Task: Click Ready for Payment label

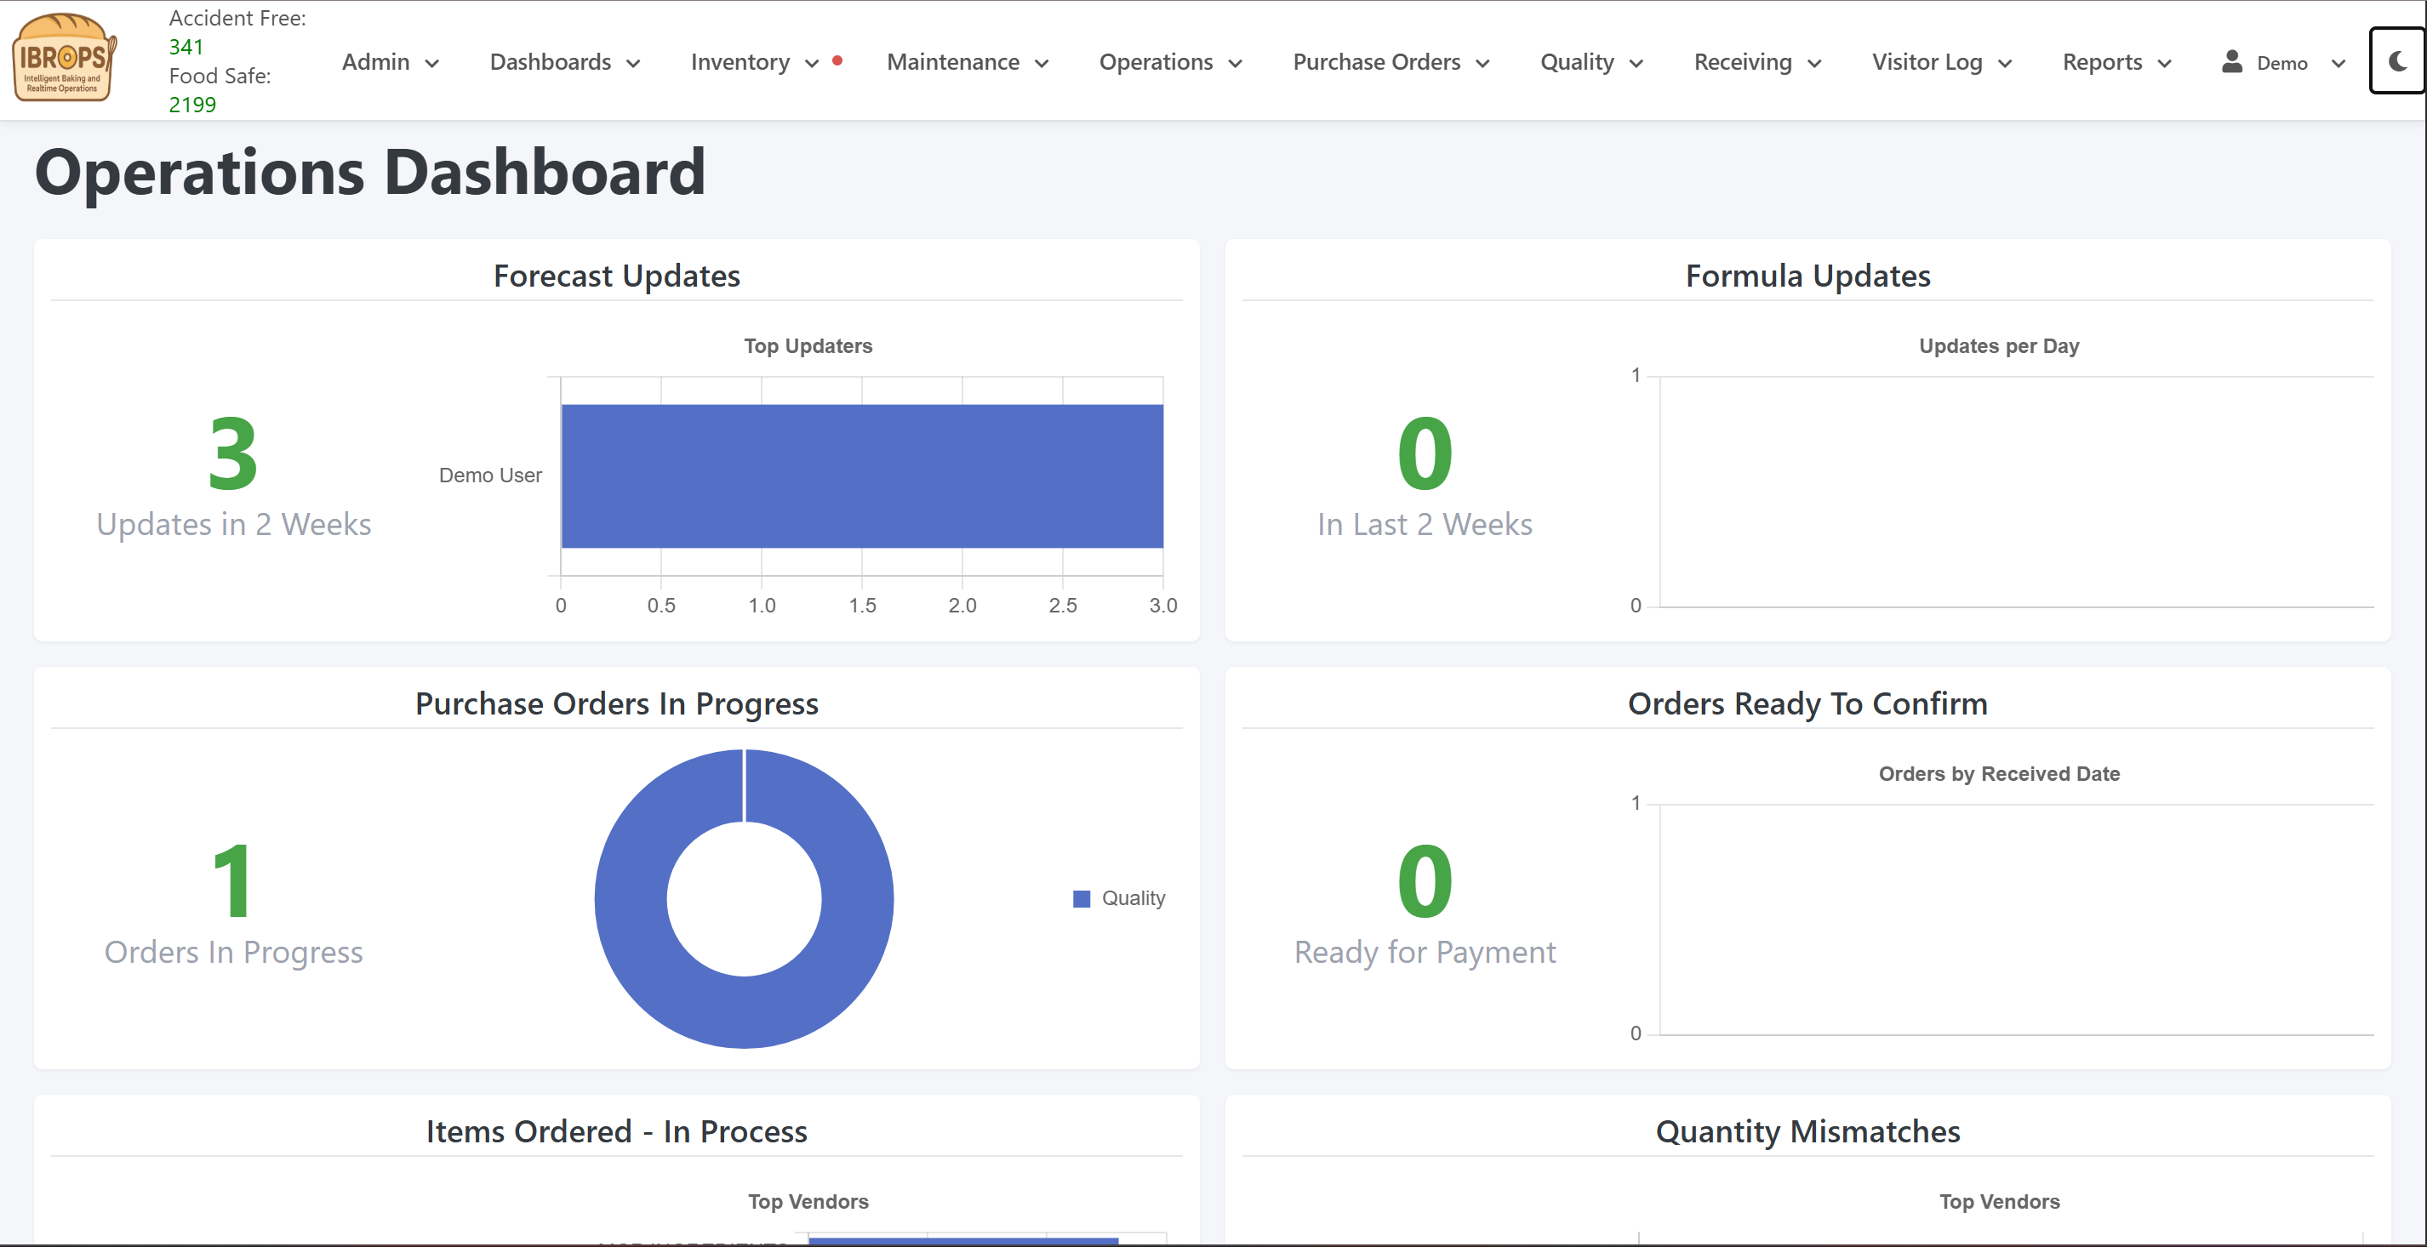Action: point(1425,952)
